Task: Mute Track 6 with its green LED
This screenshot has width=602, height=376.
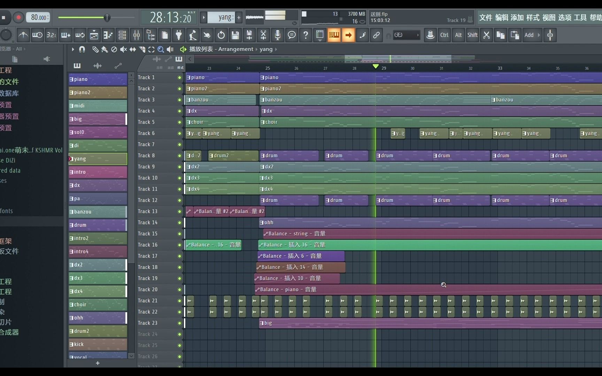Action: click(180, 133)
